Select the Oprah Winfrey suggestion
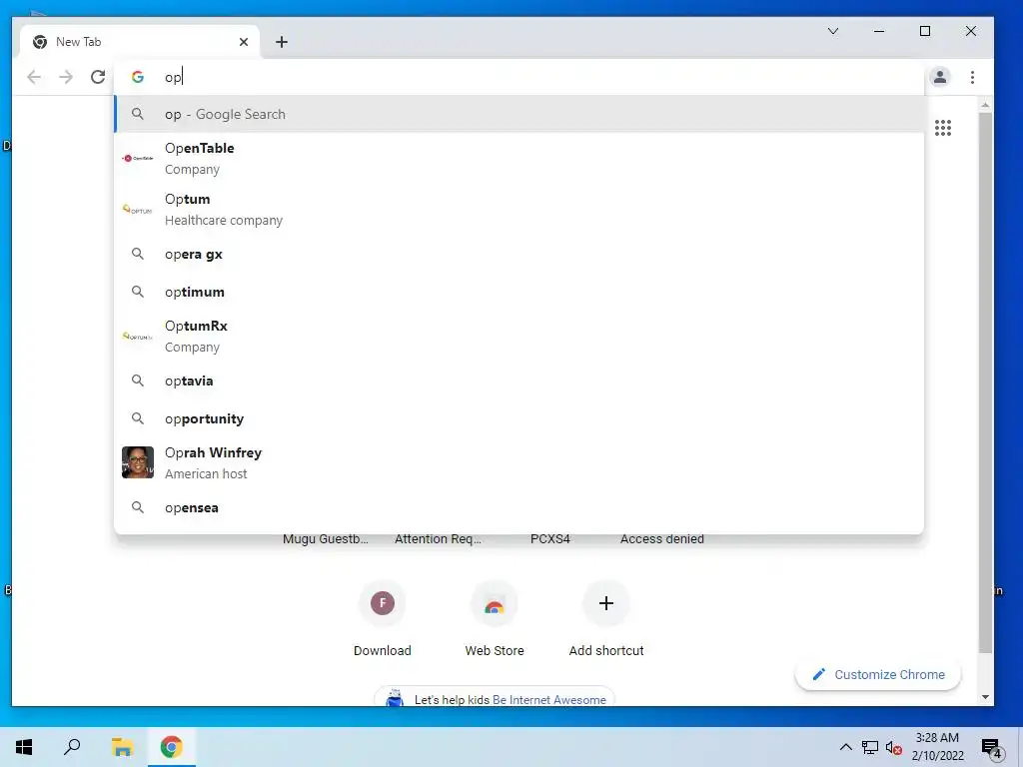The width and height of the screenshot is (1023, 767). point(518,463)
